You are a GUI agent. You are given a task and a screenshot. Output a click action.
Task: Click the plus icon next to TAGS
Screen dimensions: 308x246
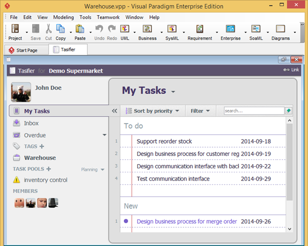click(41, 146)
